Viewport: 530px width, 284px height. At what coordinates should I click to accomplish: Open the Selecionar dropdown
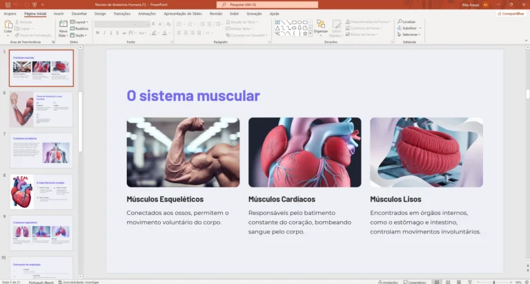tap(409, 35)
